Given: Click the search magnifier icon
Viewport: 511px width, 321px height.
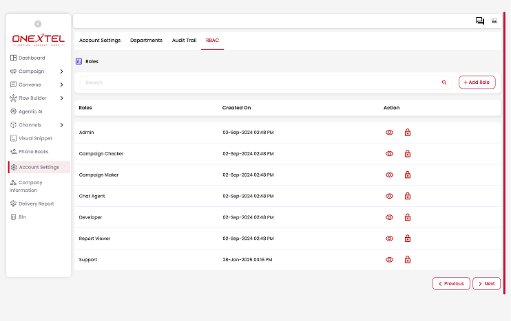Looking at the screenshot, I should (x=444, y=82).
